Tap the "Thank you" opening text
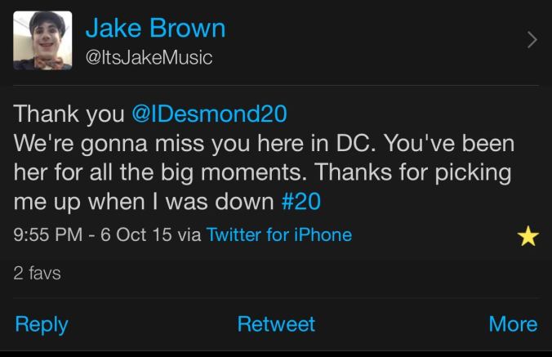The height and width of the screenshot is (357, 552). pyautogui.click(x=69, y=114)
